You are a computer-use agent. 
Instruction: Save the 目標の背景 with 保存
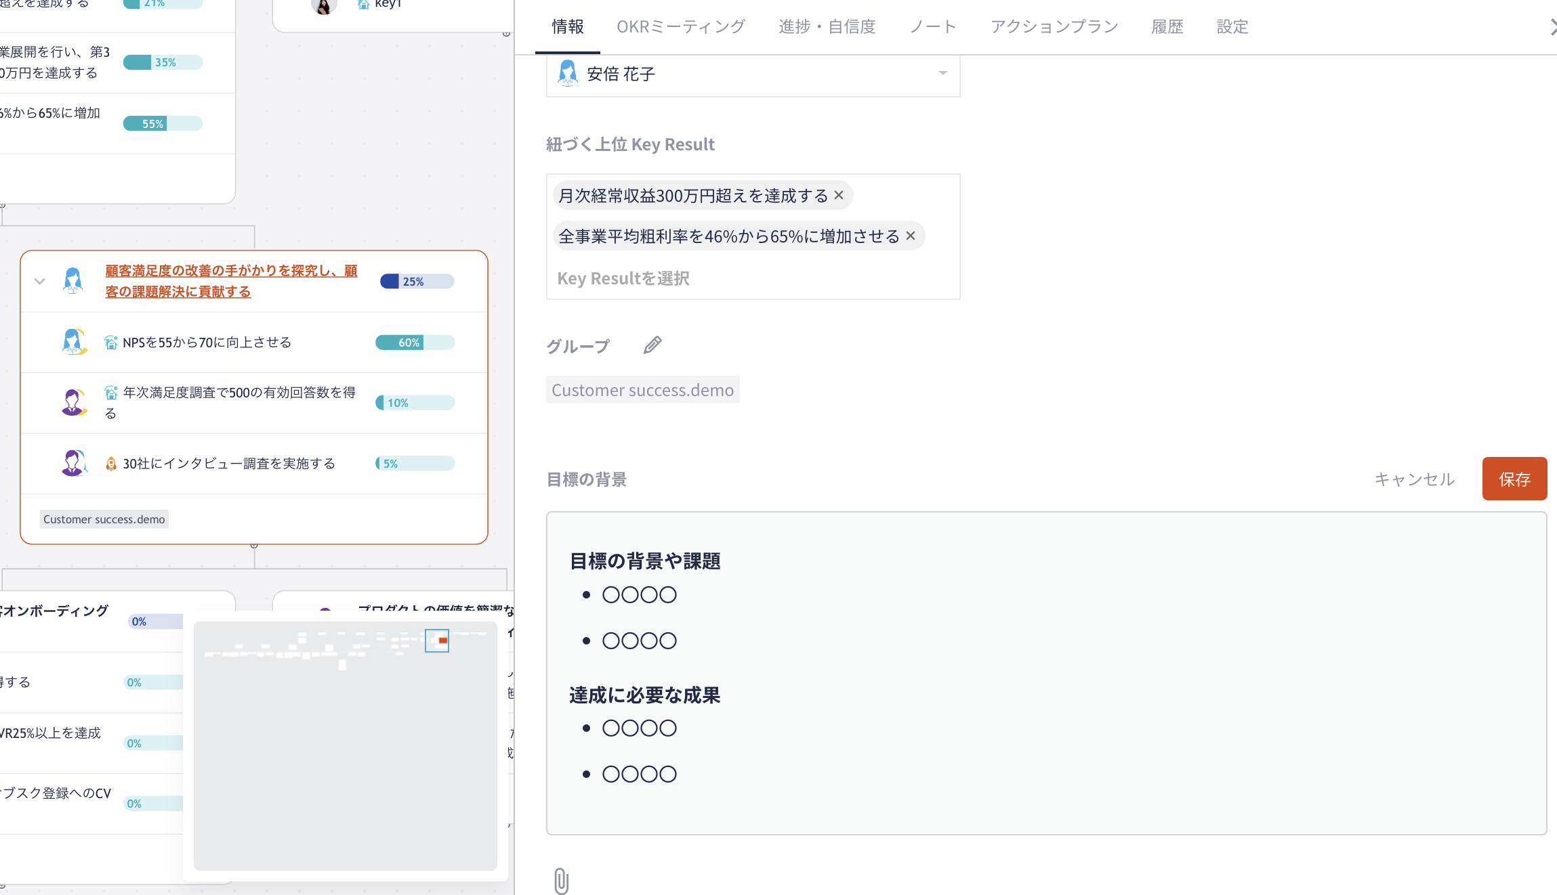1514,479
